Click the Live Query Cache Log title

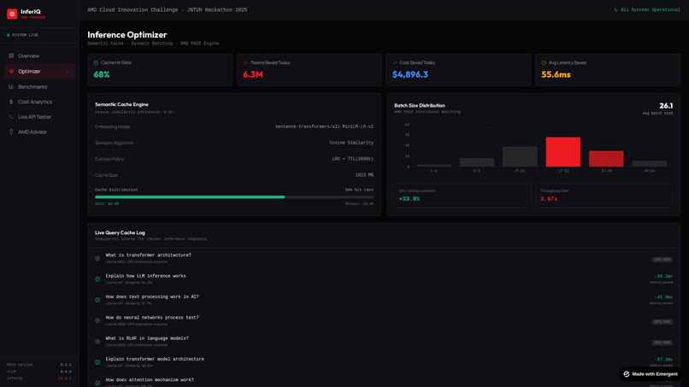click(x=120, y=232)
